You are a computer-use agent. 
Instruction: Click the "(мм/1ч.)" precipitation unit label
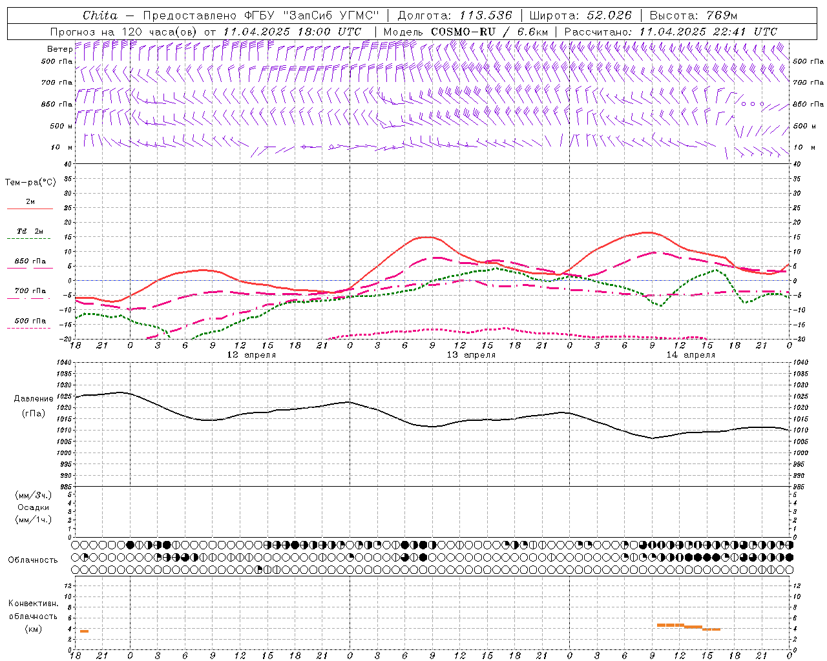tap(34, 520)
